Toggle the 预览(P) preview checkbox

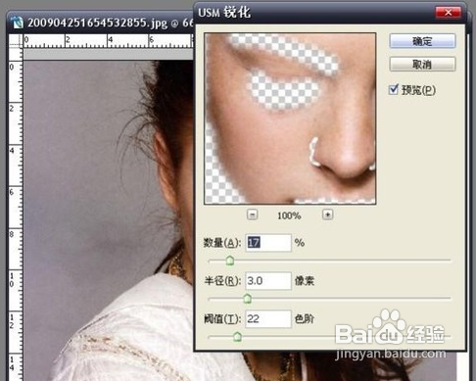tap(394, 89)
